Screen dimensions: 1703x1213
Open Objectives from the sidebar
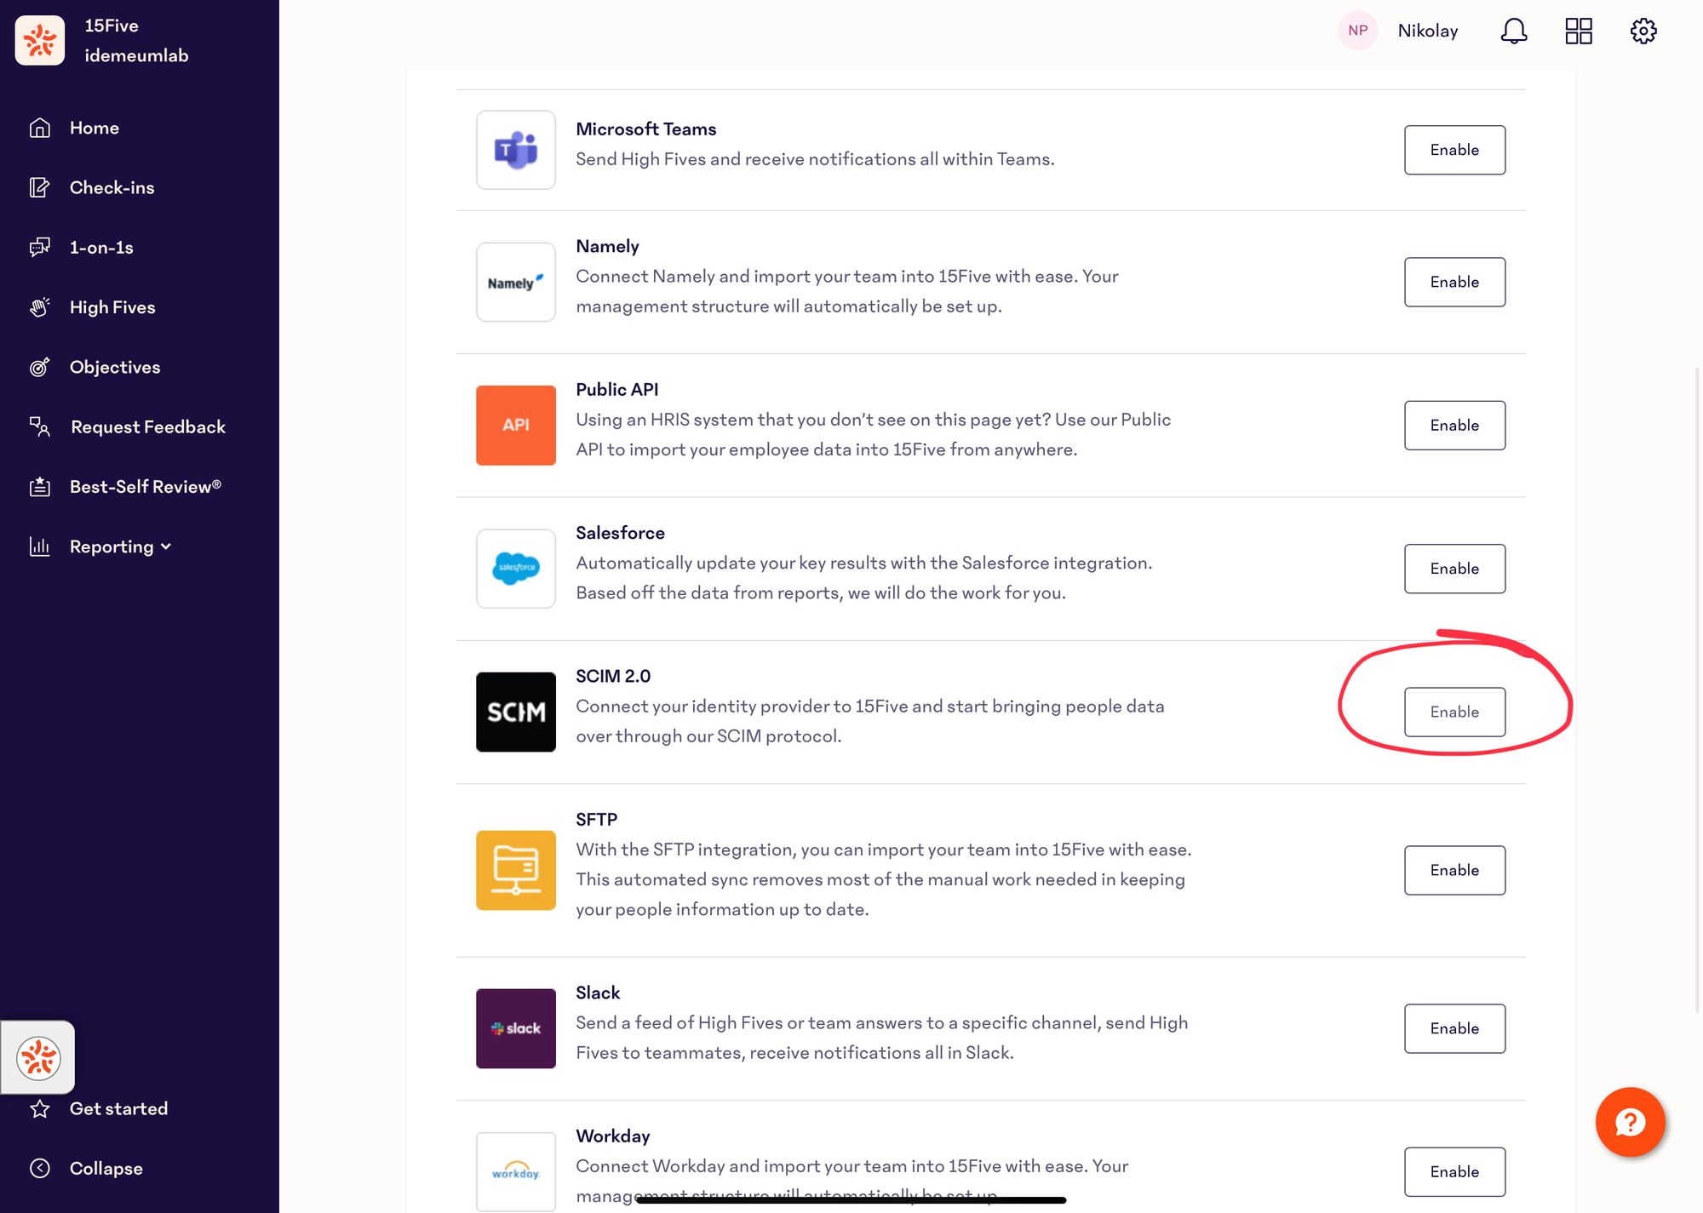[115, 367]
